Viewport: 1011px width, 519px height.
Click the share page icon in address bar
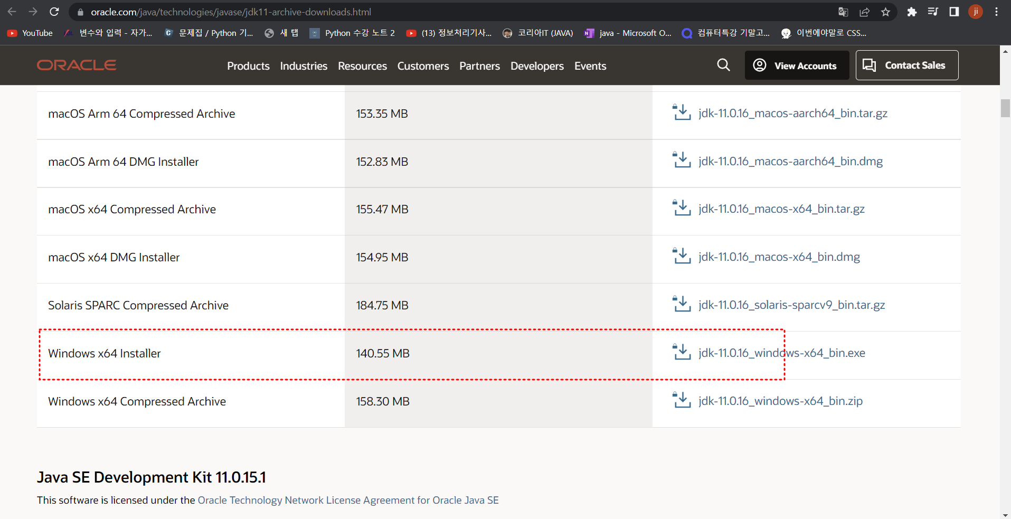click(x=864, y=12)
